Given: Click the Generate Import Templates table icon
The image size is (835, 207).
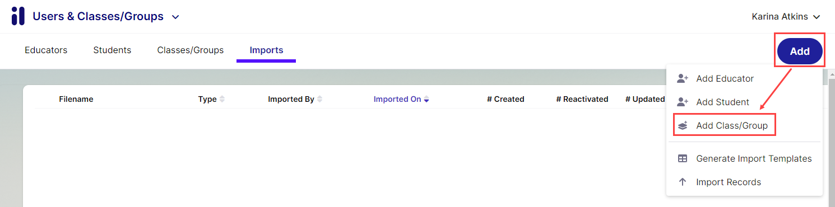Looking at the screenshot, I should 682,158.
